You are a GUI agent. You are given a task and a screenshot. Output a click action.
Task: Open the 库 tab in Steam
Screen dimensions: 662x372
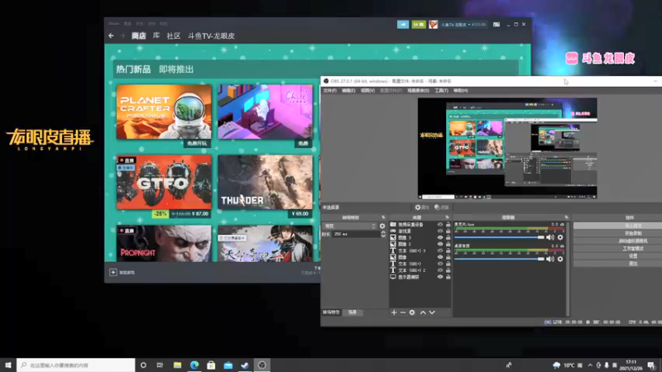coord(156,36)
